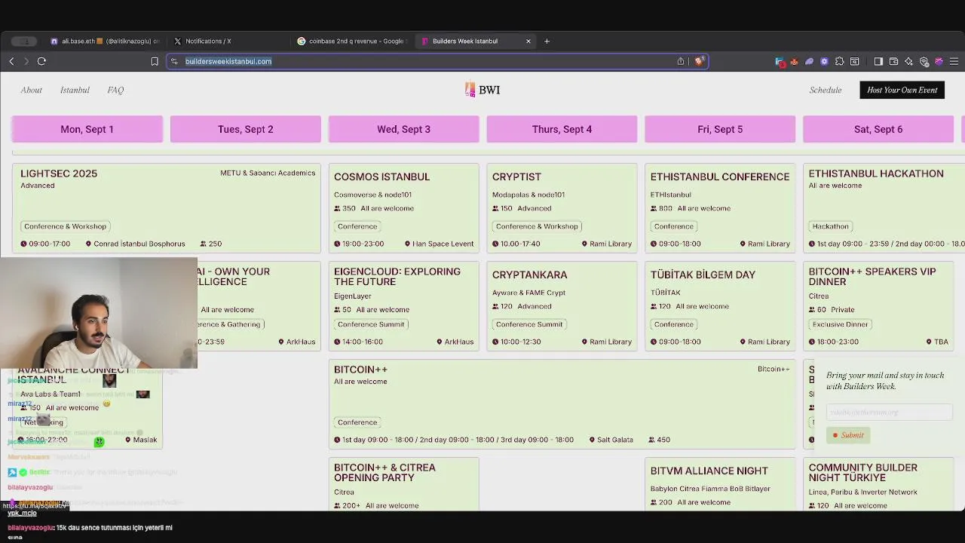Click the pink extension icon beside the hamburger menu
This screenshot has height=543, width=965.
[x=939, y=61]
